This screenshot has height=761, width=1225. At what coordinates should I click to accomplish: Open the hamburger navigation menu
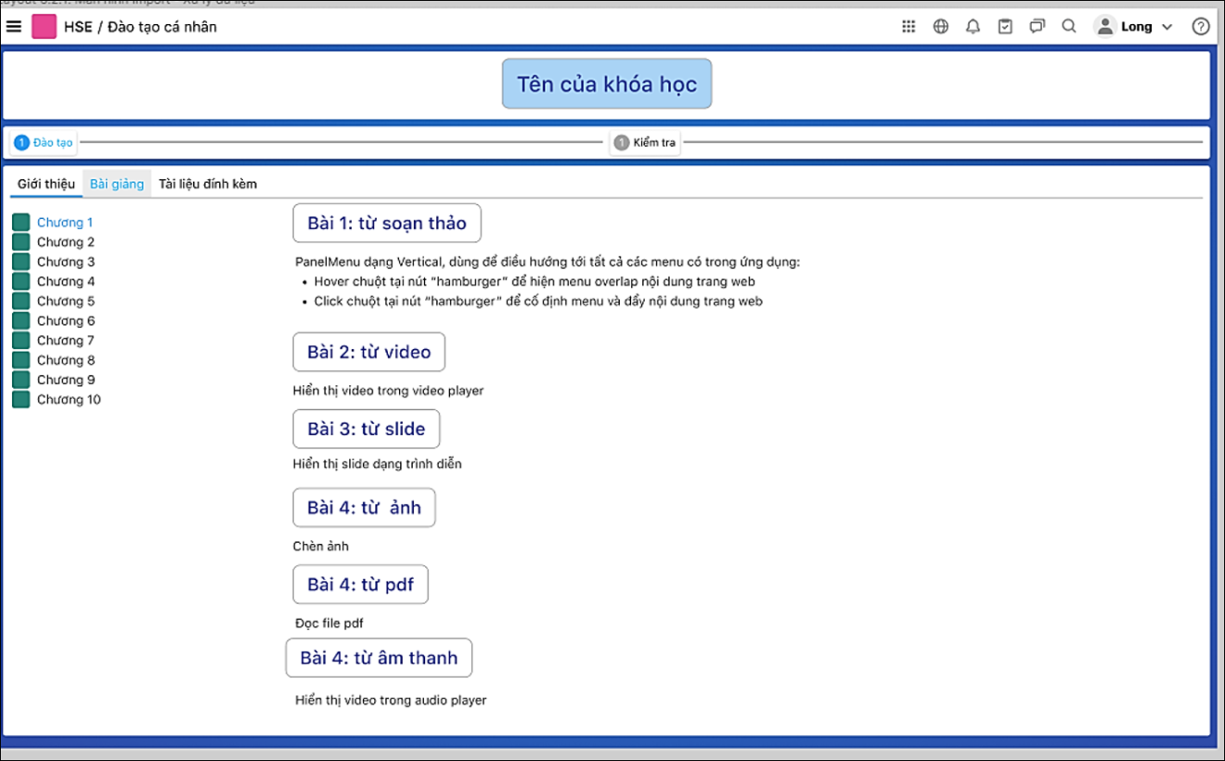coord(14,27)
